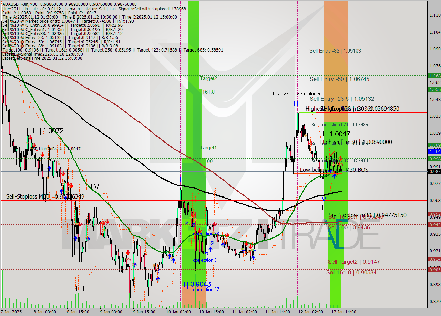Click the 'Sell-Stoploss M30' label at left
The image size is (441, 316).
(45, 196)
